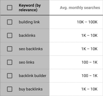Click the 10K – 100K search volume
The width and height of the screenshot is (103, 96).
[87, 22]
